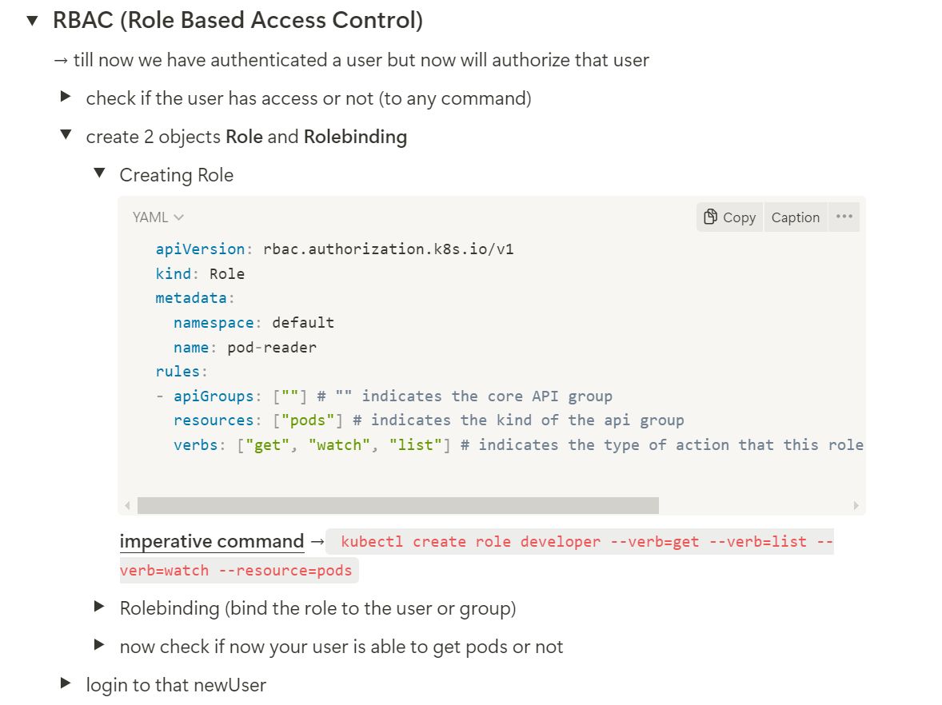
Task: Expand 'now check if now your user' toggle
Action: click(100, 645)
